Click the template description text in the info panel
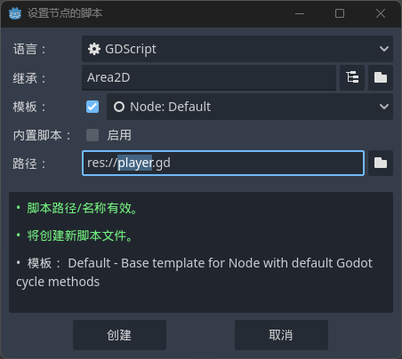402x359 pixels. click(194, 272)
